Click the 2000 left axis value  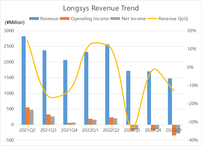[9, 62]
